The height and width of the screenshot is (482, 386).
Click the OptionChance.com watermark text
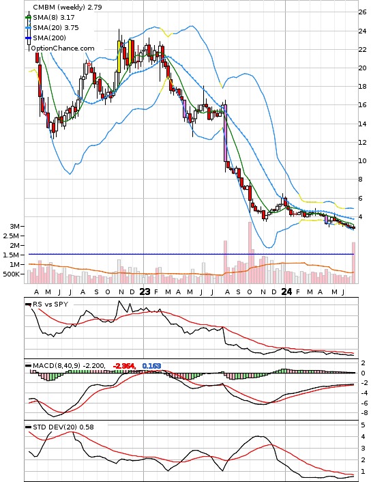tap(63, 48)
